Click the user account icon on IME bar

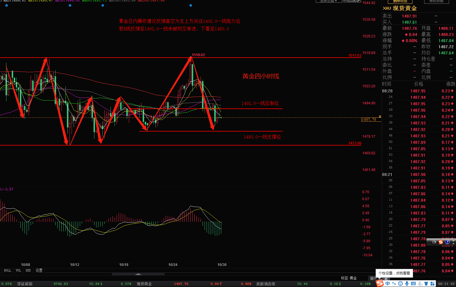420,283
